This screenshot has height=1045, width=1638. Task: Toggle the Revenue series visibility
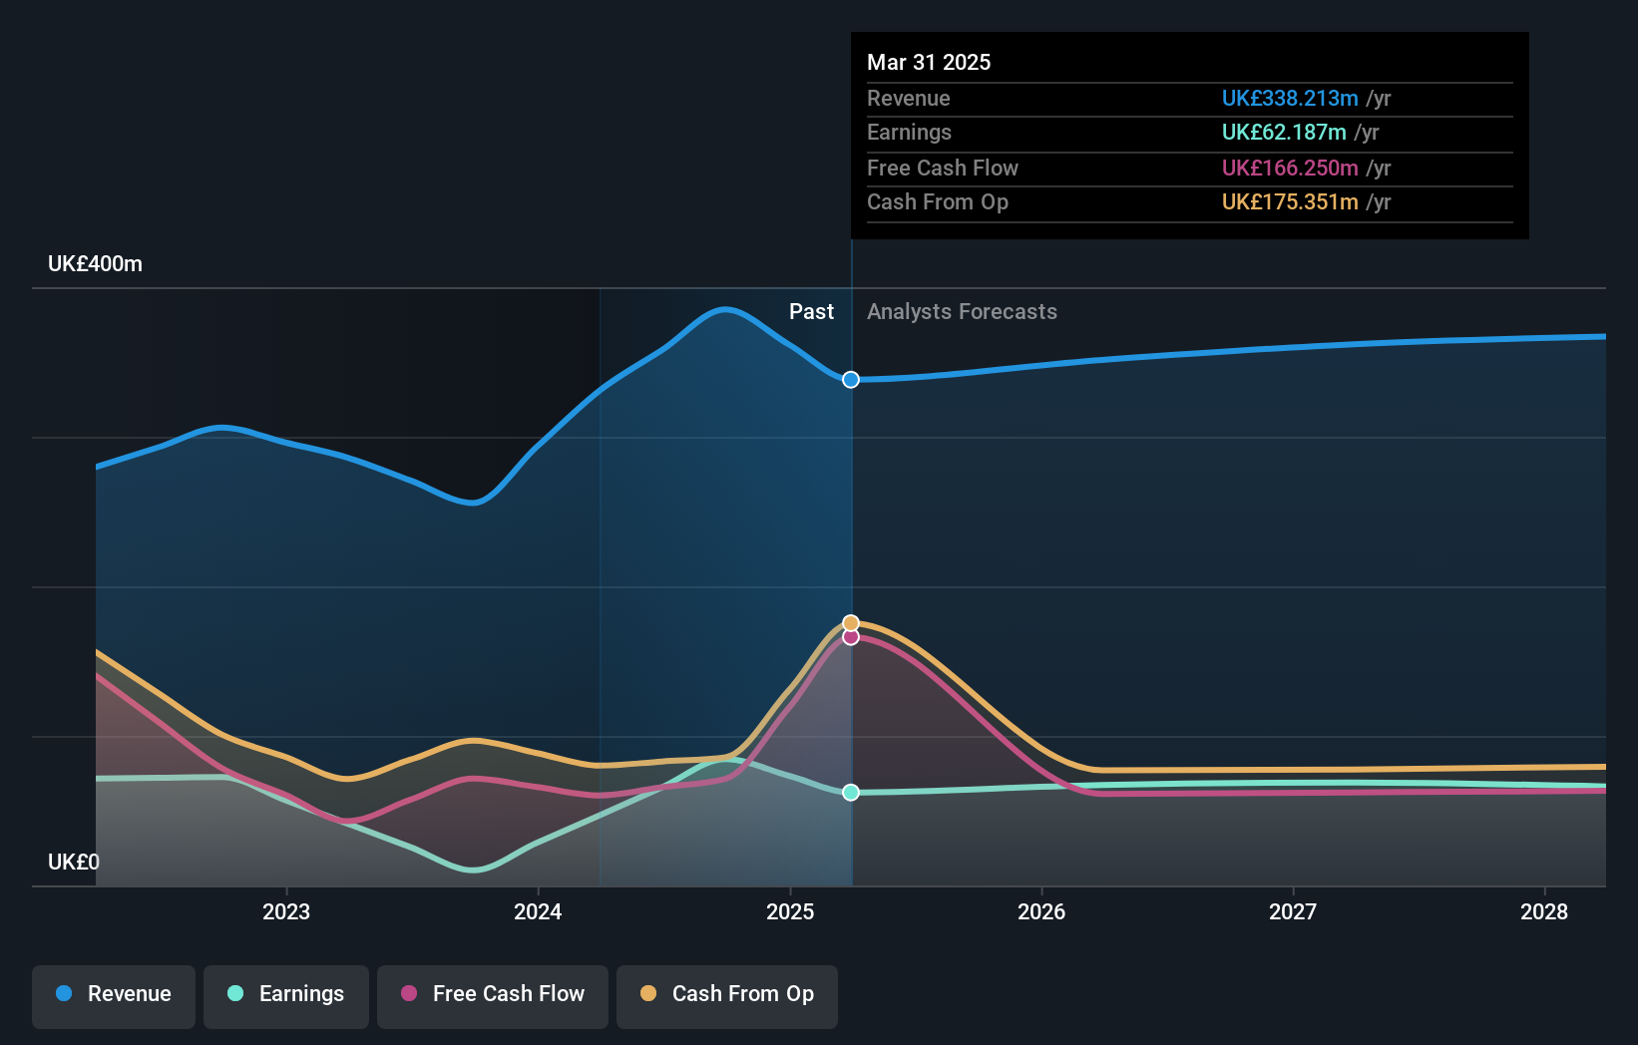coord(113,994)
